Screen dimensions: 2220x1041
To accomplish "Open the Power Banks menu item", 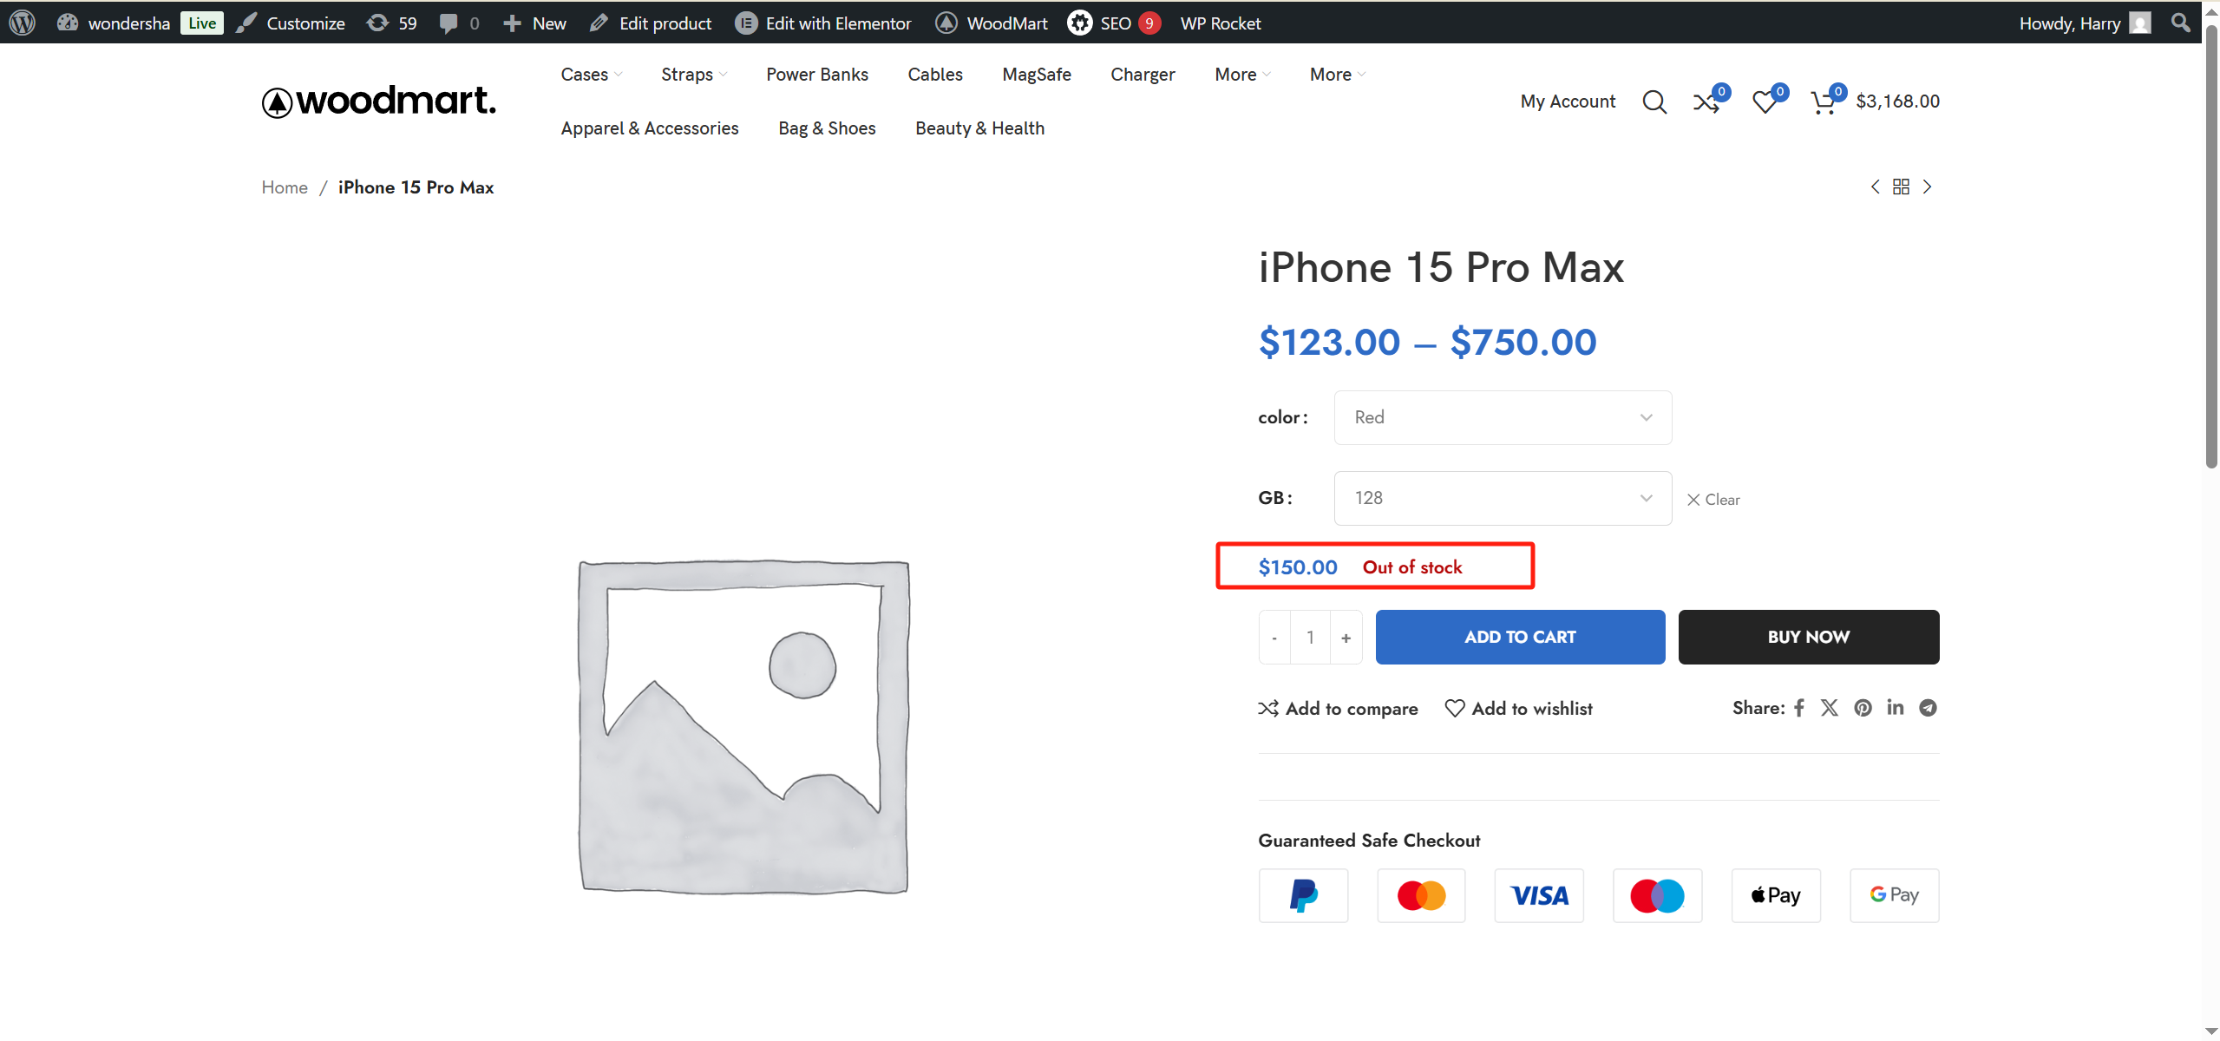I will pos(816,75).
